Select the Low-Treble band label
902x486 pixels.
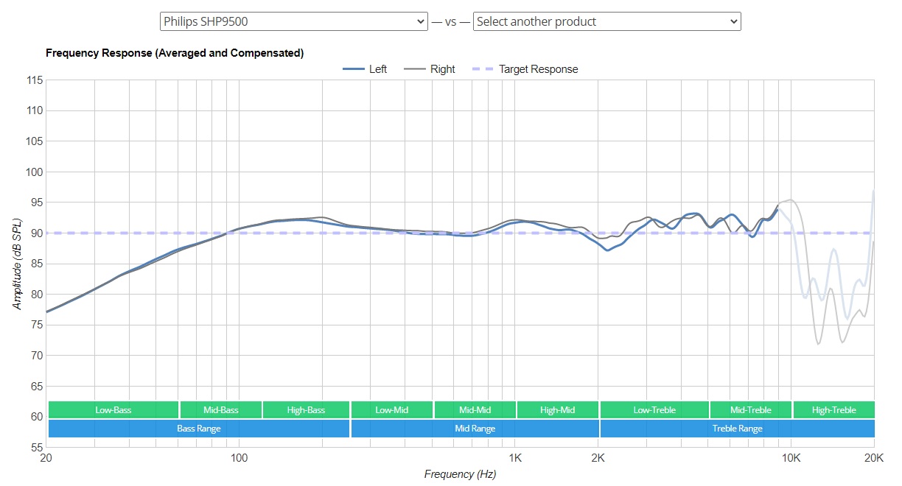tap(654, 410)
